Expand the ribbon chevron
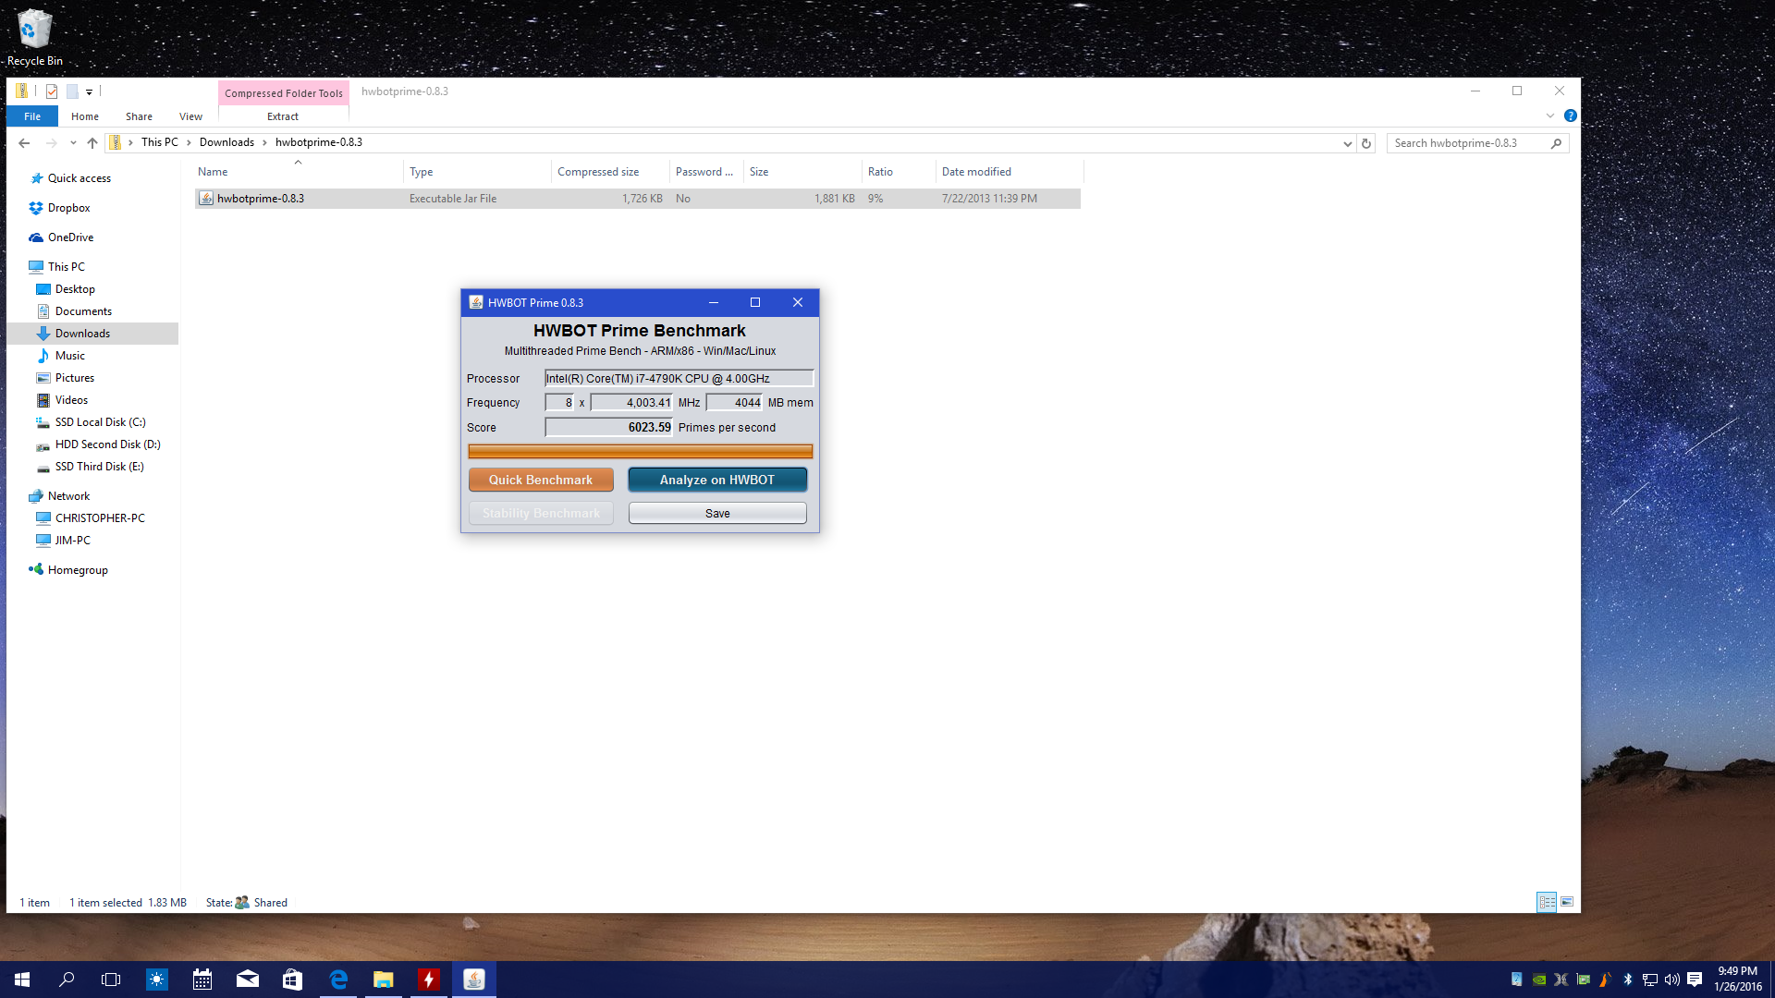 (x=1550, y=116)
